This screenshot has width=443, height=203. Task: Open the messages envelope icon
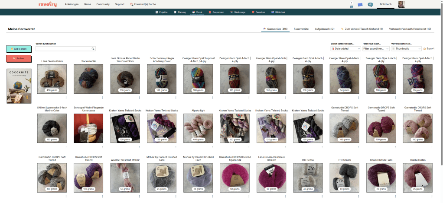click(x=360, y=4)
